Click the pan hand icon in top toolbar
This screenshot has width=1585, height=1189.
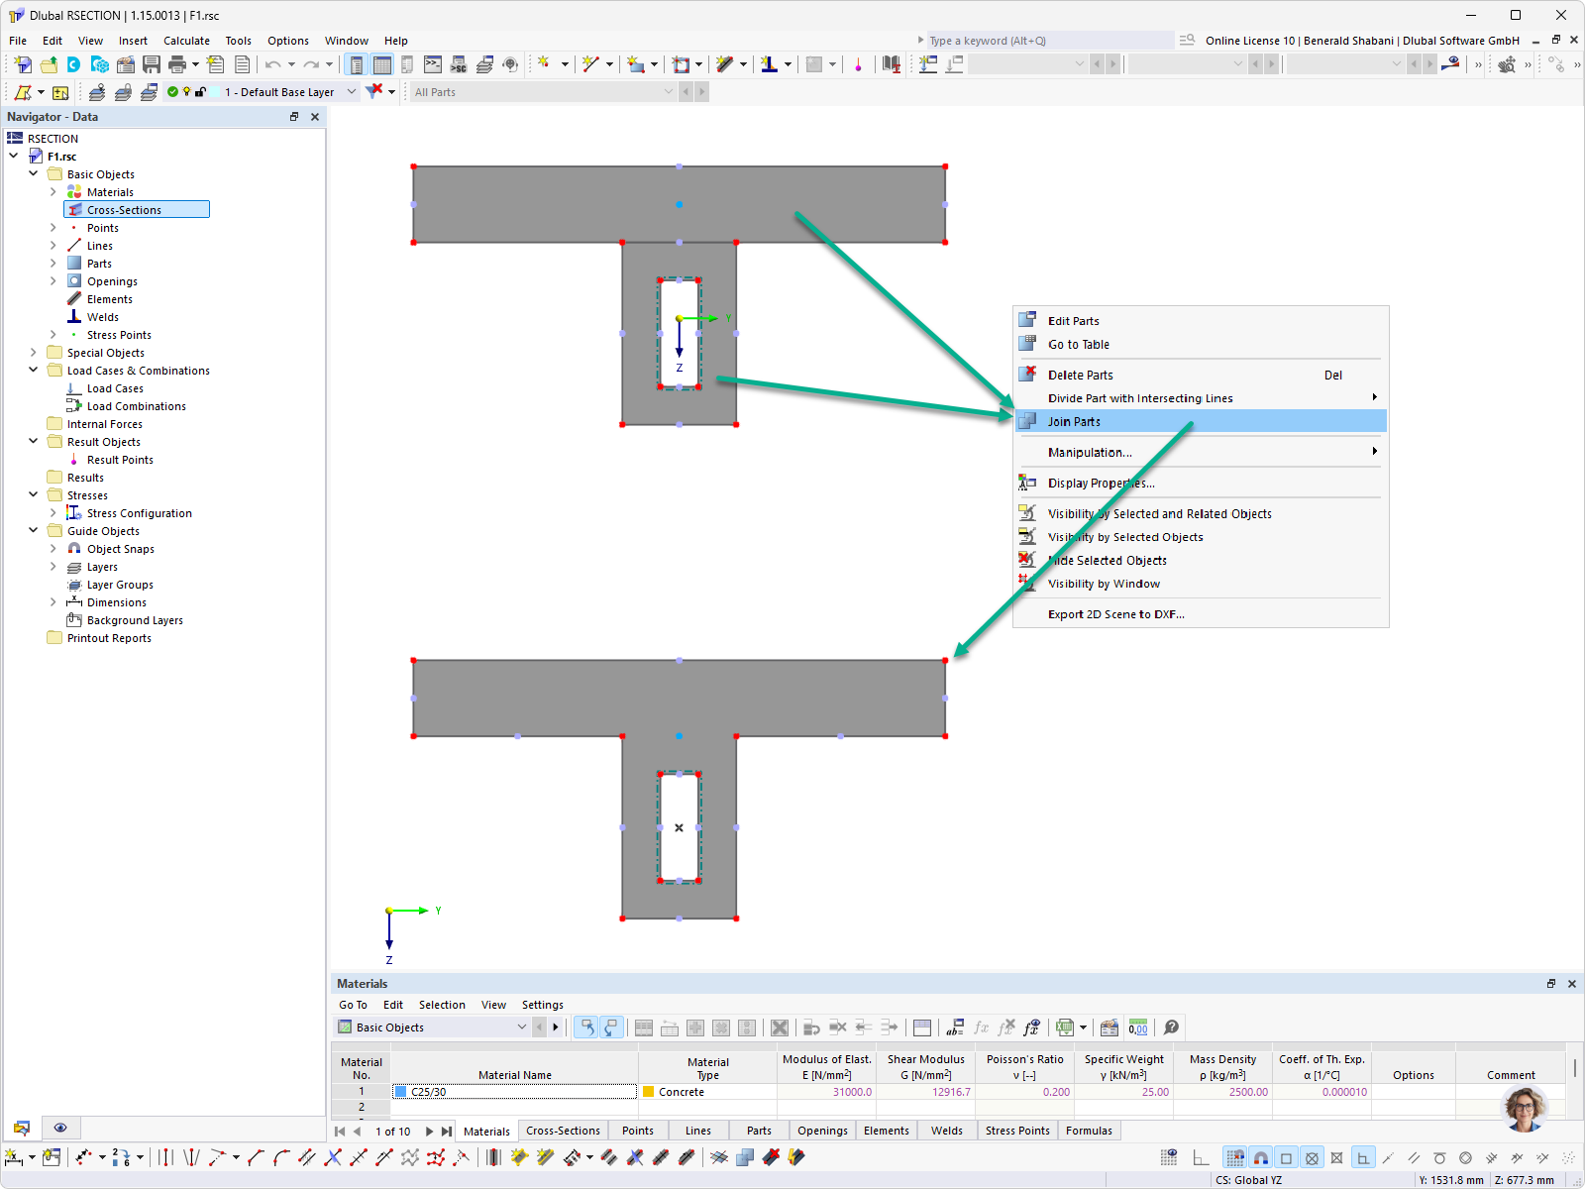(1507, 64)
